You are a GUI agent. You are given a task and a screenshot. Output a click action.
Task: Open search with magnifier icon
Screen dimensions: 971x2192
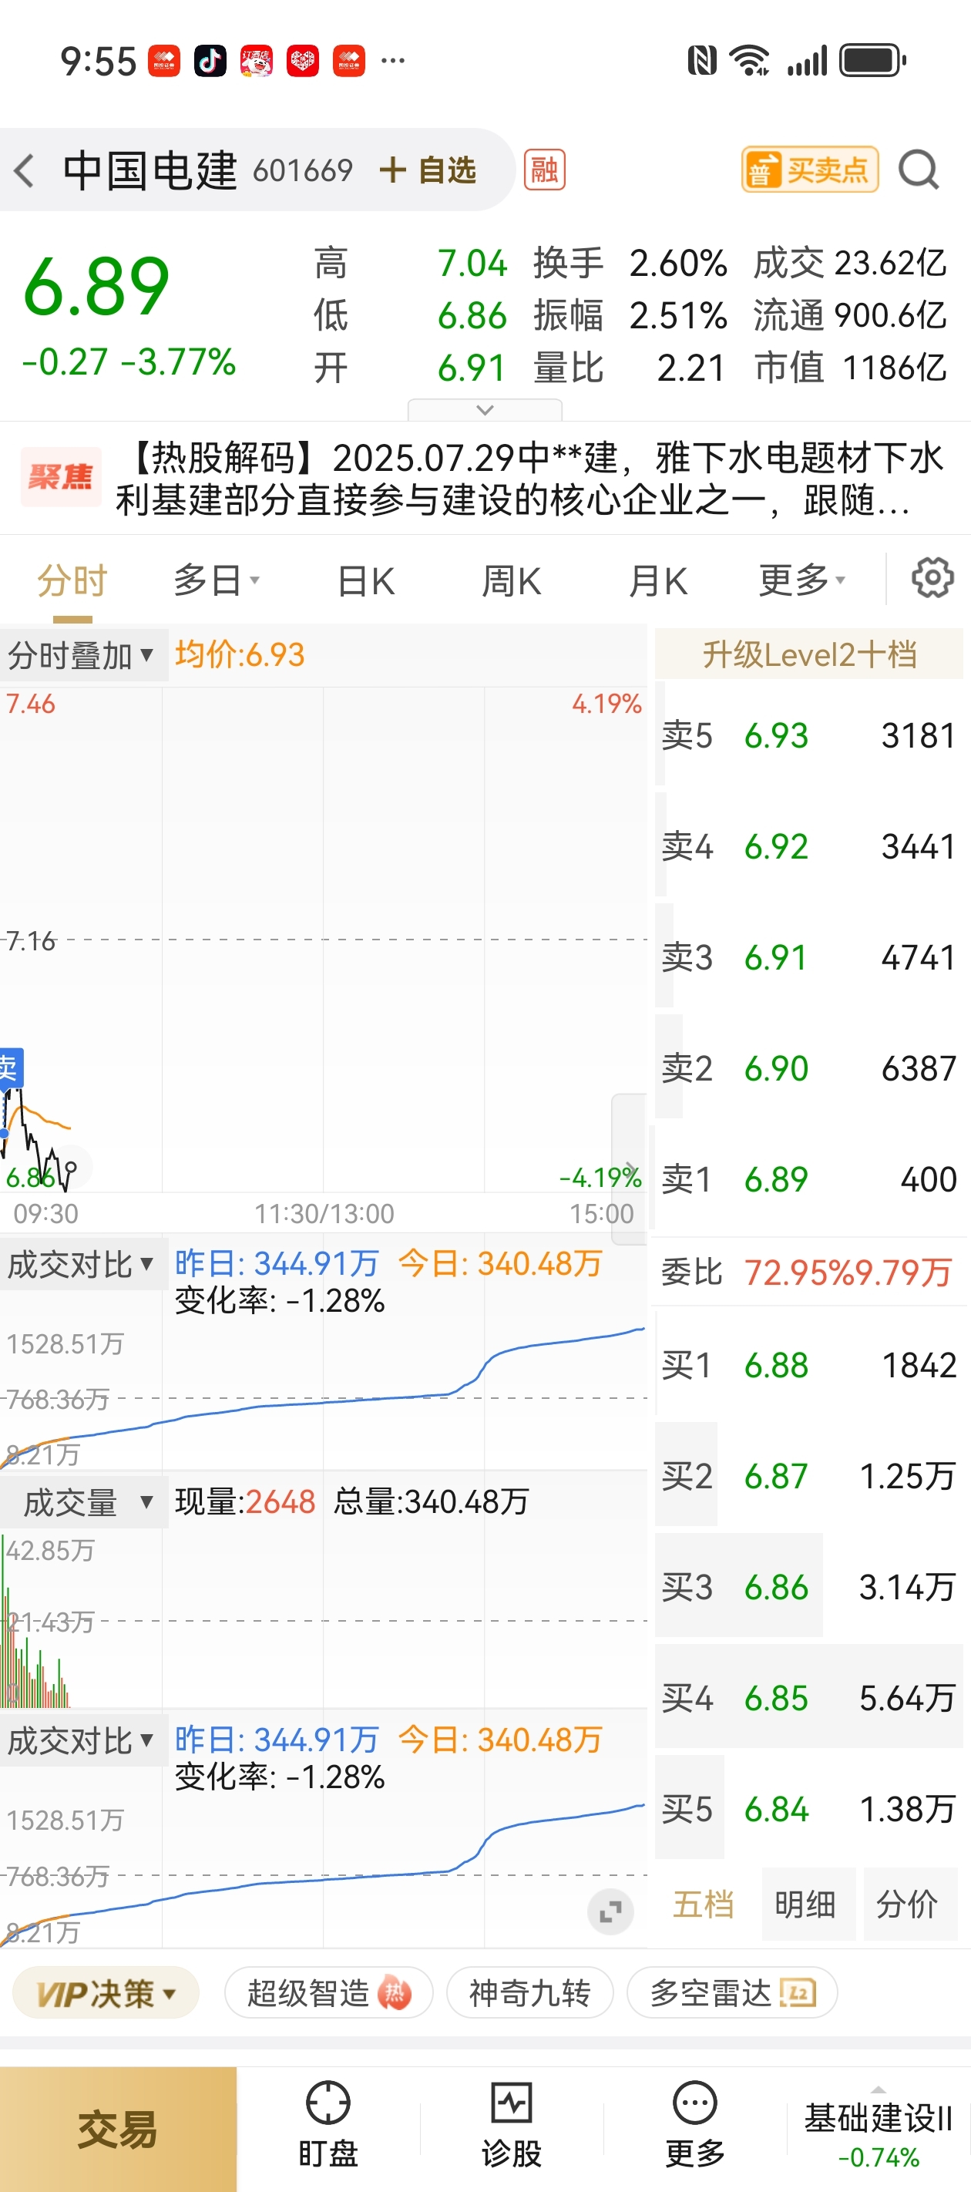(x=919, y=170)
